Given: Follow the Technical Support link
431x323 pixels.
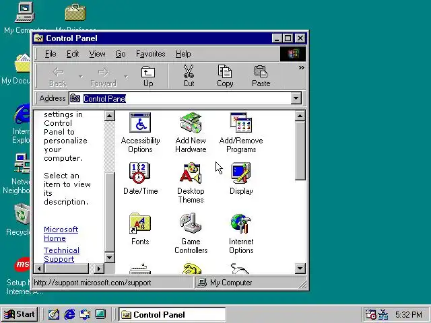Looking at the screenshot, I should (61, 254).
